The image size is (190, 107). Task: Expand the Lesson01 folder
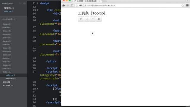point(6,24)
